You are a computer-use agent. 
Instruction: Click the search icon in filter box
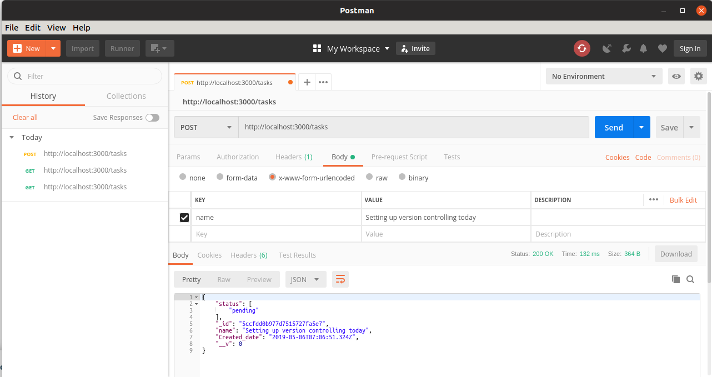[x=18, y=76]
